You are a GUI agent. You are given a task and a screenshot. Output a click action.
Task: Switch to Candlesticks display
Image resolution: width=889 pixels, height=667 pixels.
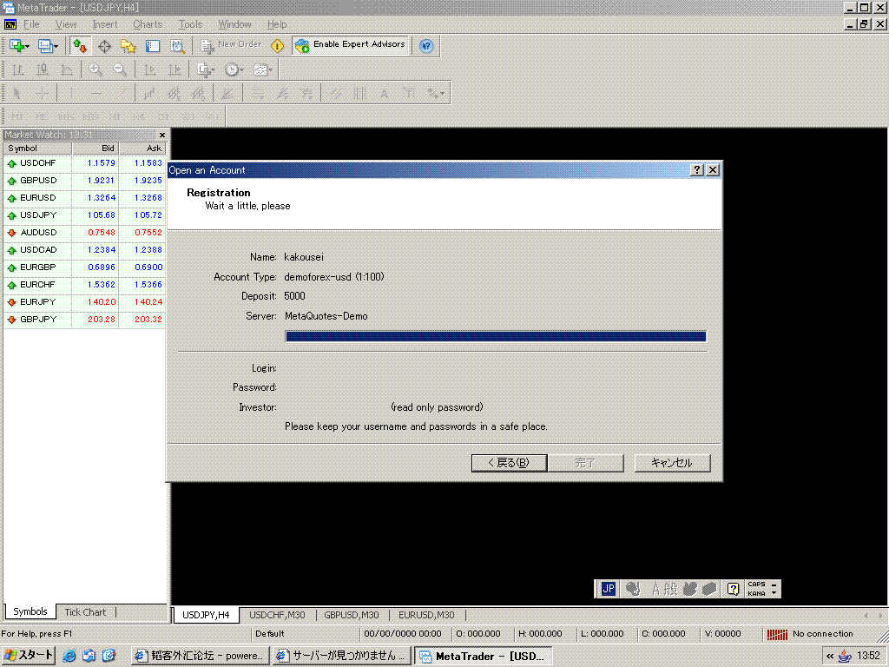pyautogui.click(x=43, y=69)
